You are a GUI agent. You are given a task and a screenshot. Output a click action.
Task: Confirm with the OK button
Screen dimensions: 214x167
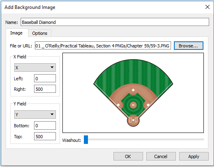coord(128,156)
